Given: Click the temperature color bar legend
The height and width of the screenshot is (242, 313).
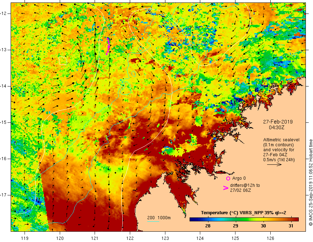Looking at the screenshot, I should (x=244, y=219).
